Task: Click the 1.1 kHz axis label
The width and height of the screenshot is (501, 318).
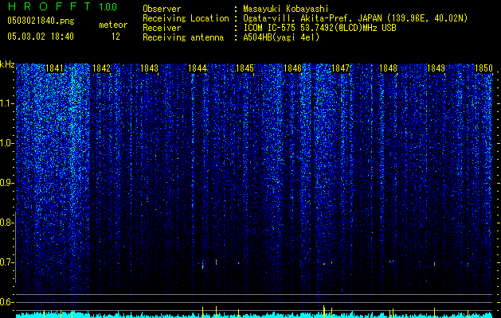Action: (x=6, y=103)
